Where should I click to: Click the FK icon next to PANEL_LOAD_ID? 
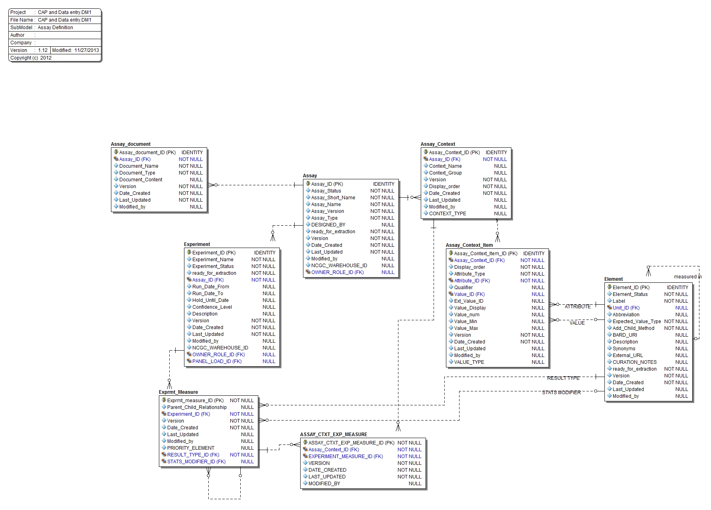[x=189, y=361]
